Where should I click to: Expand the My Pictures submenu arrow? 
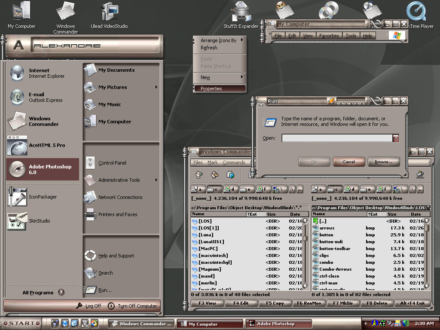point(156,87)
